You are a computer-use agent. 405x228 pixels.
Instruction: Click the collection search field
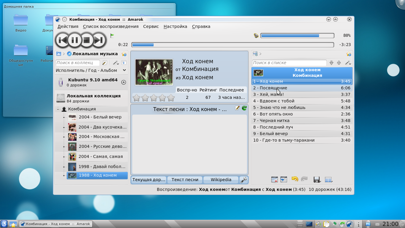pos(78,63)
